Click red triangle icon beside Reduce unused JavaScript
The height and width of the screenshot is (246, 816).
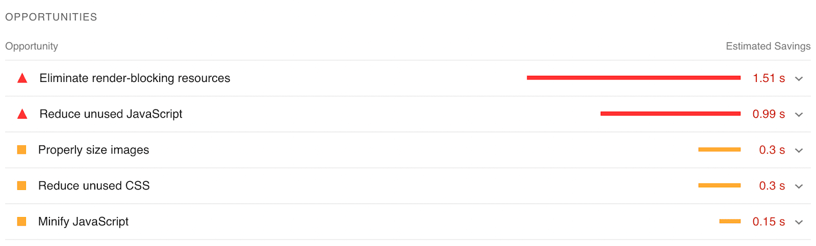22,114
